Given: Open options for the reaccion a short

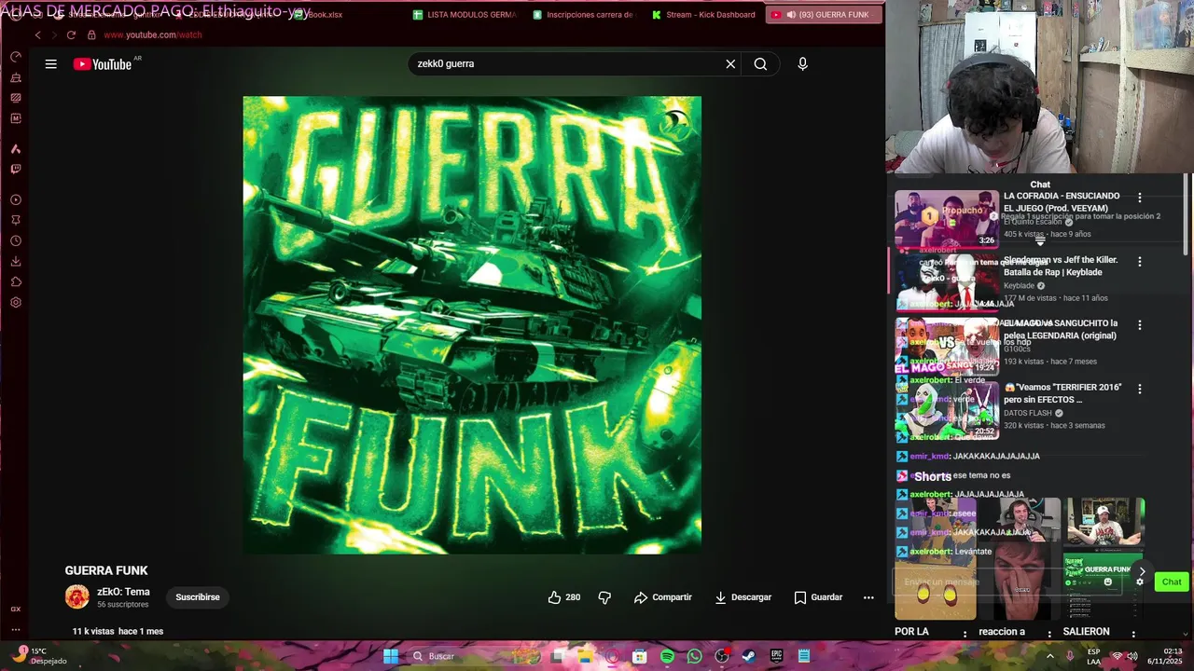Looking at the screenshot, I should click(1048, 635).
